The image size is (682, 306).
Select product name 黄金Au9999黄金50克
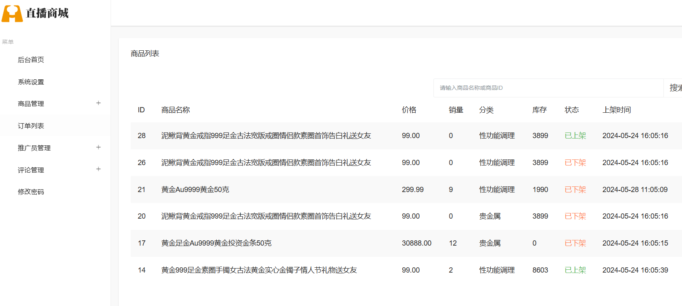tap(195, 190)
